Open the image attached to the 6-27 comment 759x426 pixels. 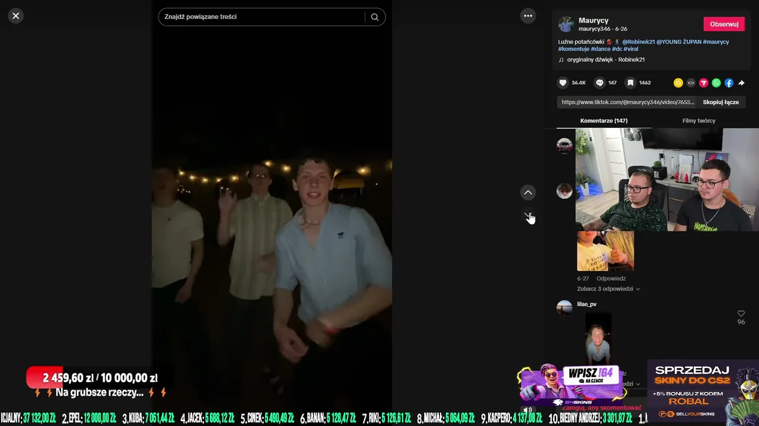[x=605, y=251]
